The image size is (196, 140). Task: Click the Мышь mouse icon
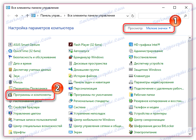point(10,82)
